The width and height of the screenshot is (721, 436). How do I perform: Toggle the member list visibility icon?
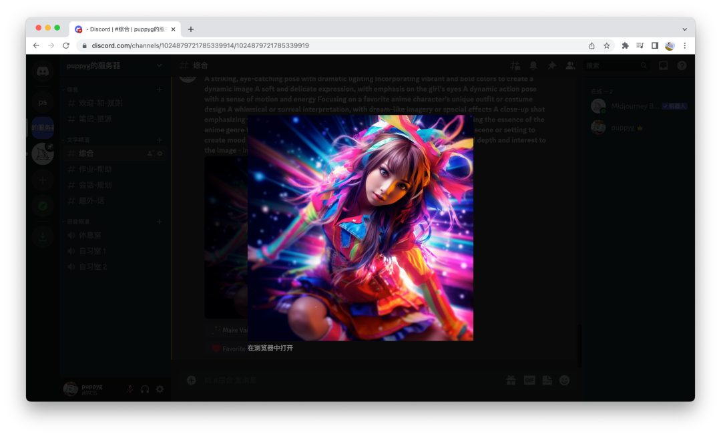(x=570, y=65)
